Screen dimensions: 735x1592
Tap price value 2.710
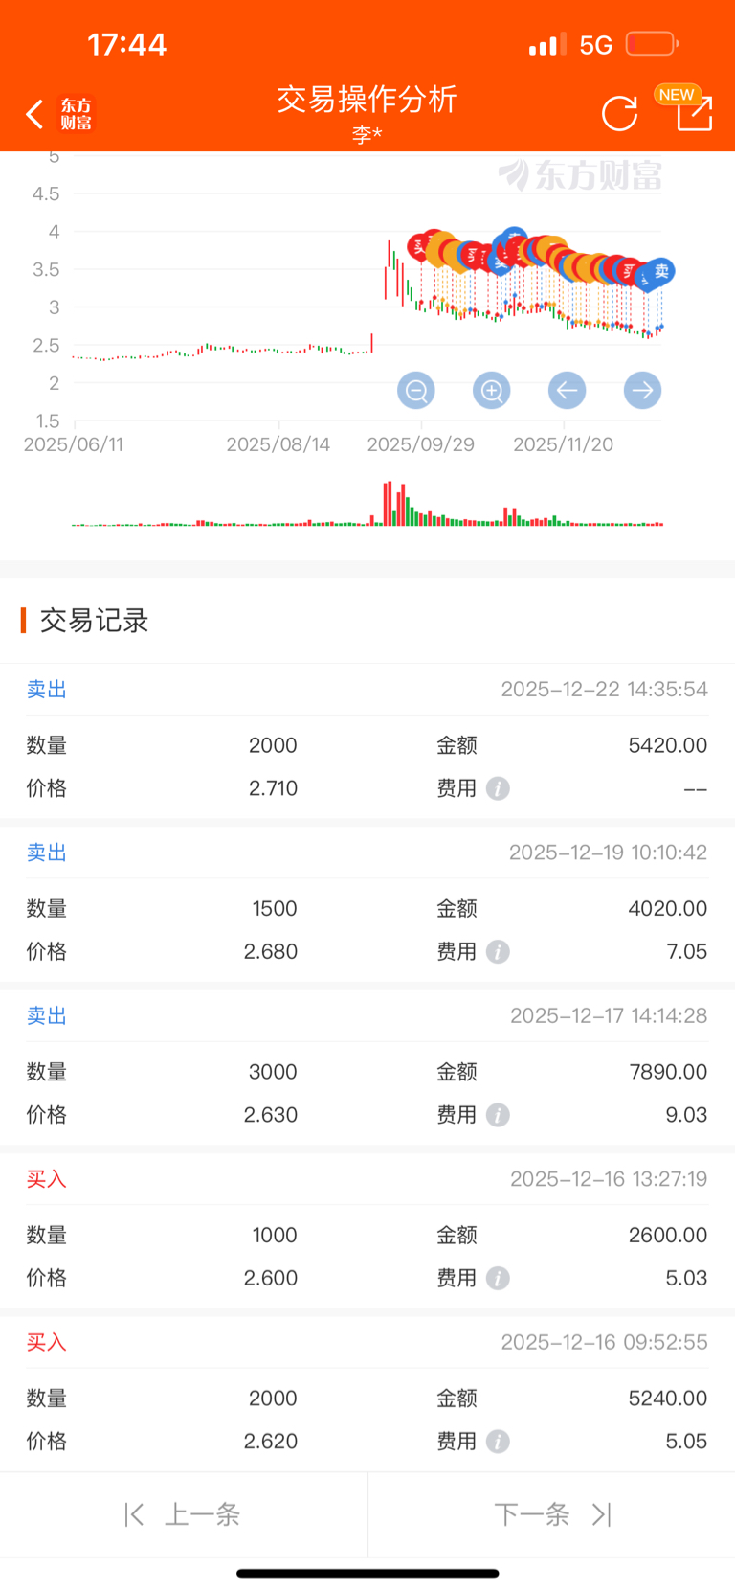[273, 788]
